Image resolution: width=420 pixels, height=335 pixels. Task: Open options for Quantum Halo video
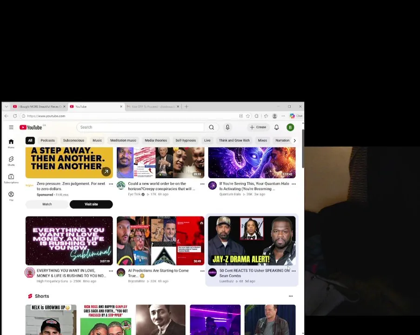click(x=293, y=184)
